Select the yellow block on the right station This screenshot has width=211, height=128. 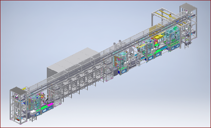(160, 37)
